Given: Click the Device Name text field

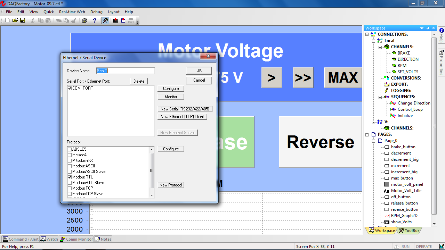Looking at the screenshot, I should click(125, 71).
